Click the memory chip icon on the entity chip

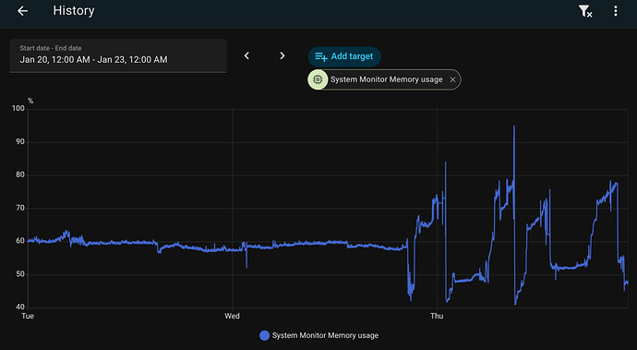(x=318, y=79)
